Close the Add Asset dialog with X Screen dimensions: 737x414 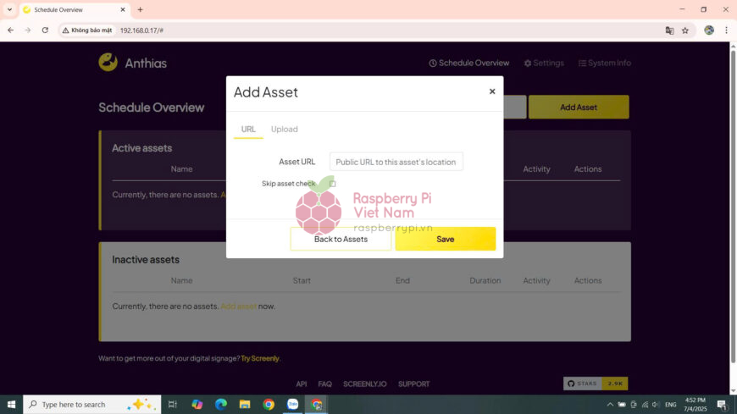coord(492,91)
